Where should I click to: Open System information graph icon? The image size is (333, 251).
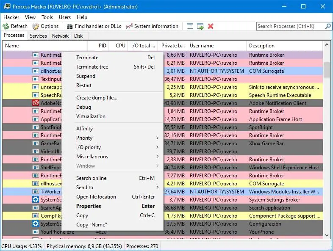click(x=129, y=26)
